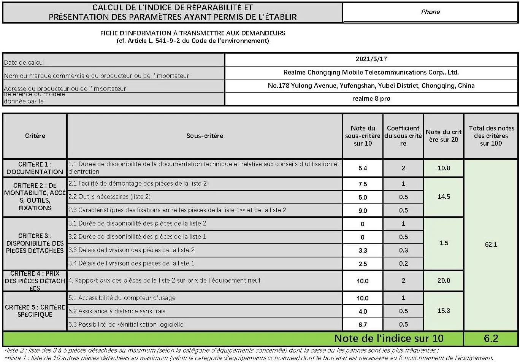Click the 'Phone' product category cell
The width and height of the screenshot is (520, 362).
pyautogui.click(x=430, y=12)
